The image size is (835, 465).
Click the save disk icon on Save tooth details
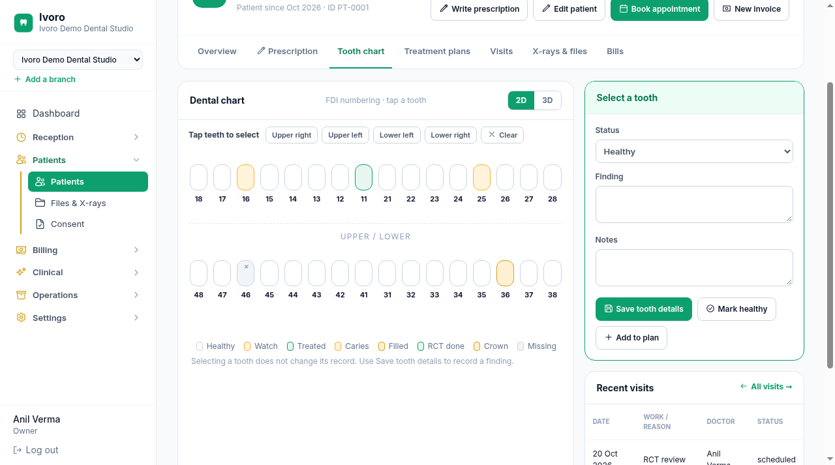tap(609, 308)
